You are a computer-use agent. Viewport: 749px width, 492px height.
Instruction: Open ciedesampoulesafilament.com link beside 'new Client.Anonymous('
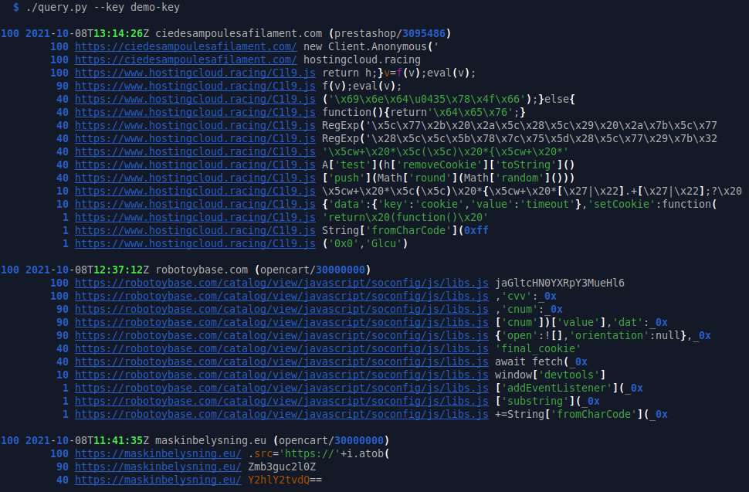click(186, 47)
